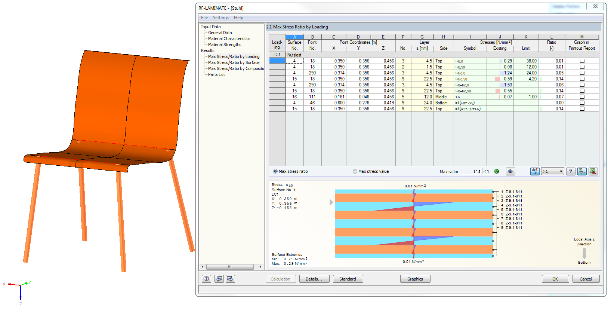This screenshot has height=334, width=608.
Task: Select the Max stress value radio button
Action: tap(355, 171)
